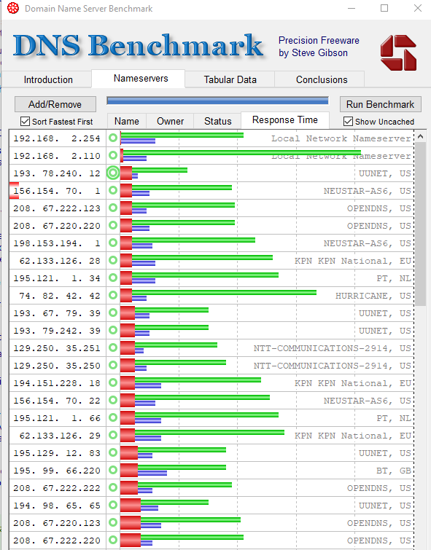Viewport: 431px width, 550px height.
Task: Click the status circle for 195.99.66.220
Action: [x=113, y=470]
